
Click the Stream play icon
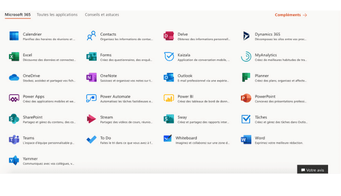[91, 119]
